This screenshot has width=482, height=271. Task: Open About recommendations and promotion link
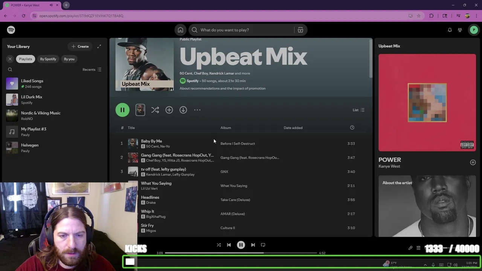(223, 88)
